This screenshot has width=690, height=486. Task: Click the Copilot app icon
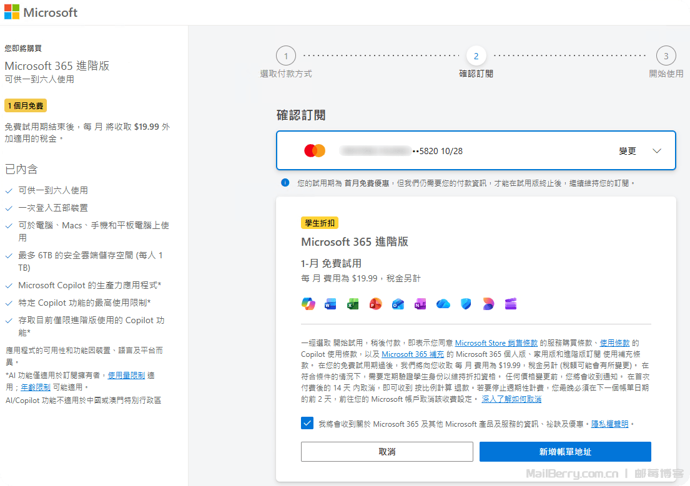(308, 304)
